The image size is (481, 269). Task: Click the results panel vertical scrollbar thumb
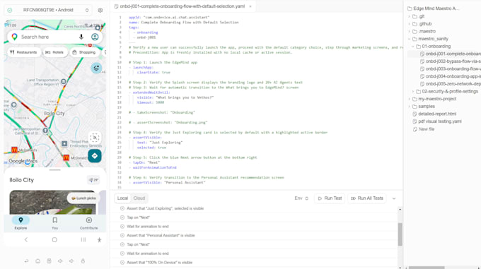point(400,234)
